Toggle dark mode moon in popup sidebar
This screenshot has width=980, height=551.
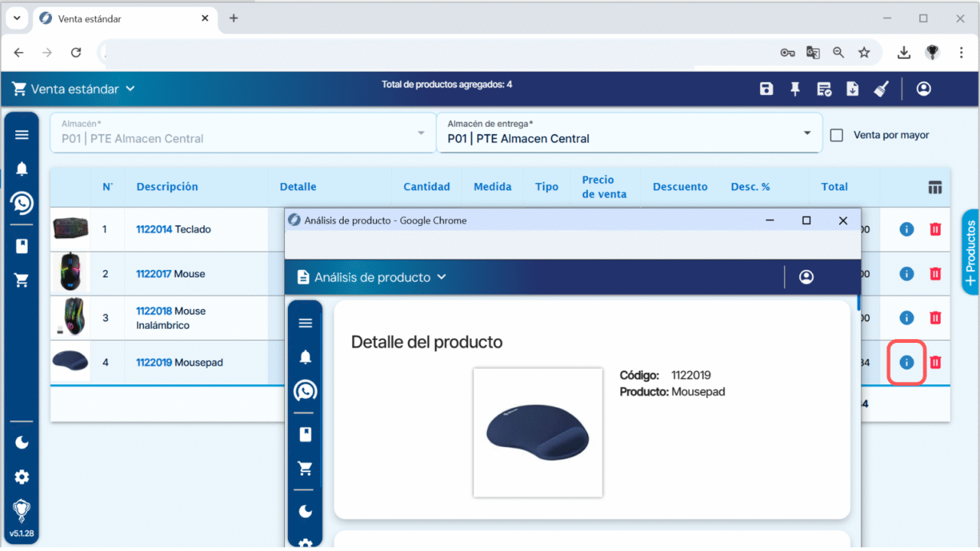point(305,512)
